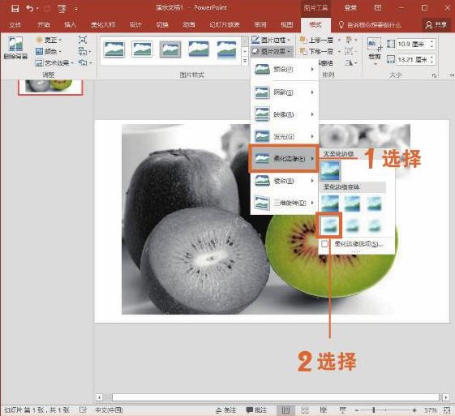Viewport: 455px width, 416px height.
Task: Click the Compress Pictures icon in Adjust group
Action: point(83,40)
